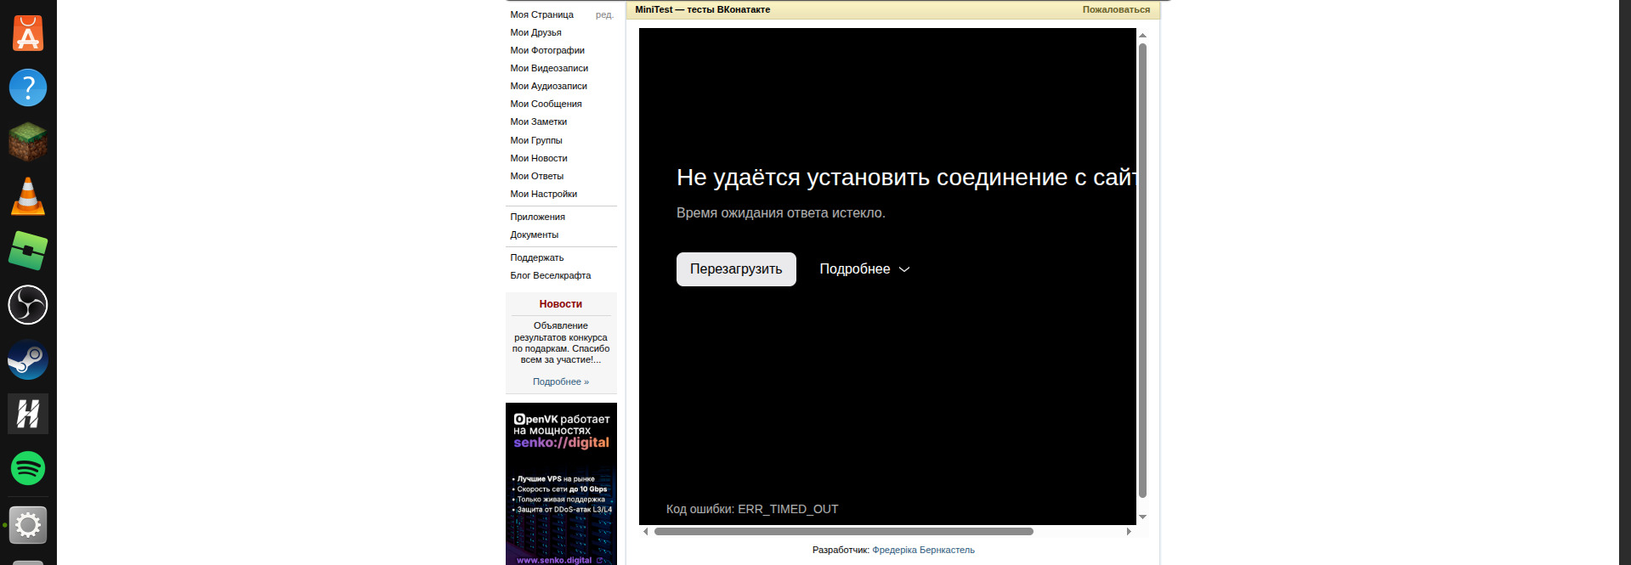This screenshot has width=1631, height=565.
Task: Open Мои Настройки
Action: (x=543, y=194)
